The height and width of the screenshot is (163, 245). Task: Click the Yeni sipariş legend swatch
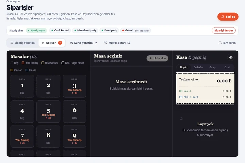point(23,63)
